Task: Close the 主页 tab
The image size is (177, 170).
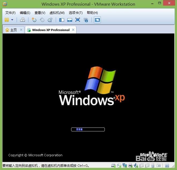Action: pyautogui.click(x=21, y=30)
